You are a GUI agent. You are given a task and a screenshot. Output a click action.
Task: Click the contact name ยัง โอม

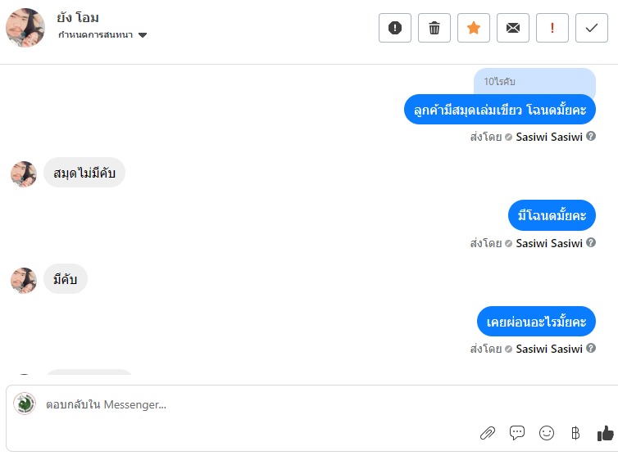tap(79, 18)
